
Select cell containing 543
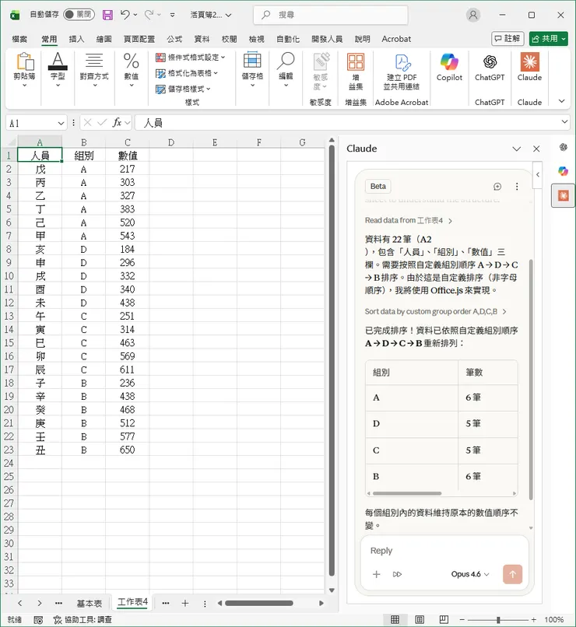127,236
